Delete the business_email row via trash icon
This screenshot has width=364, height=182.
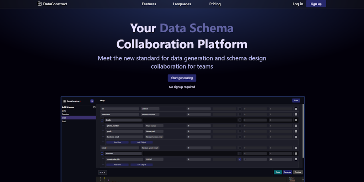[x=296, y=137]
